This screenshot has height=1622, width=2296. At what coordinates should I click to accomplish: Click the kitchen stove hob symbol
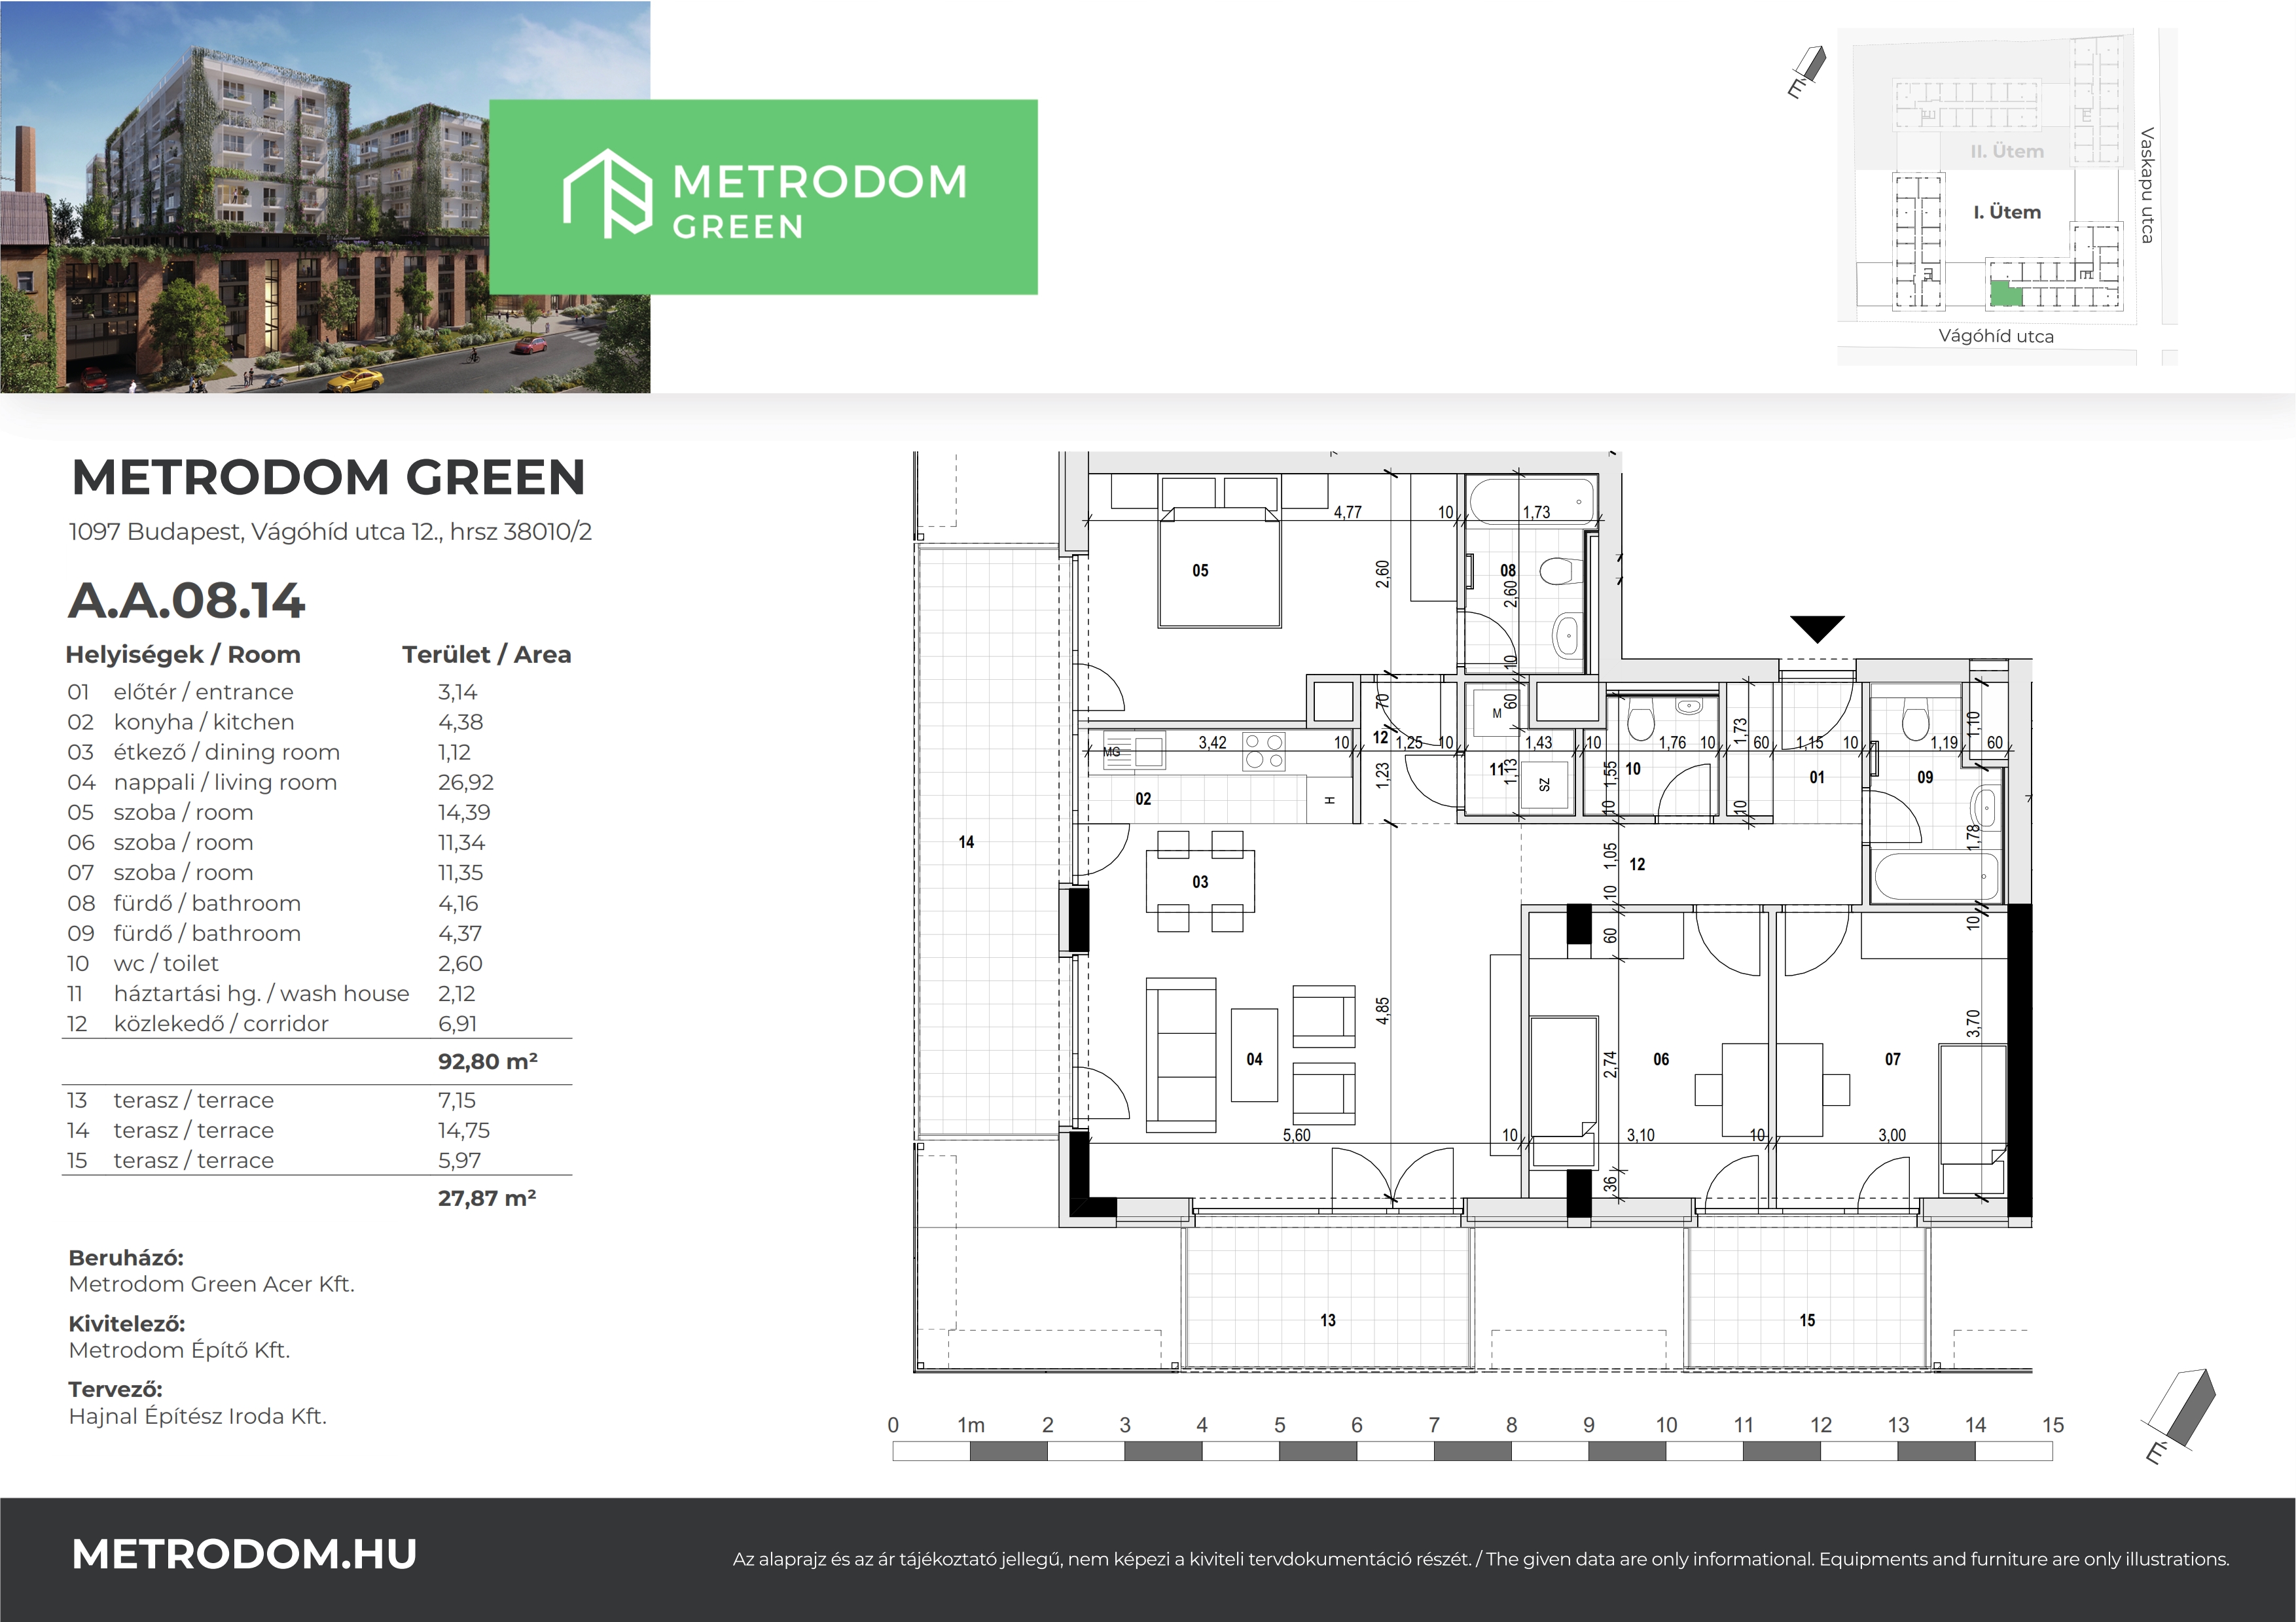pos(1264,752)
